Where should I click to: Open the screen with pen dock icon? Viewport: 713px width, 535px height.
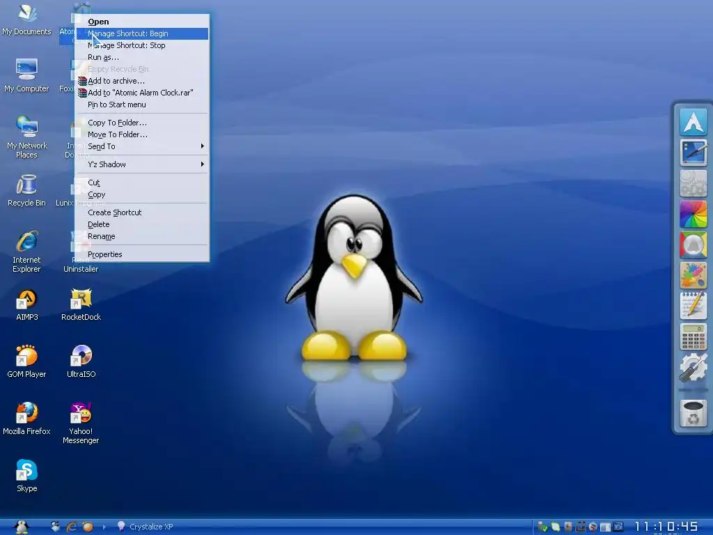(693, 153)
